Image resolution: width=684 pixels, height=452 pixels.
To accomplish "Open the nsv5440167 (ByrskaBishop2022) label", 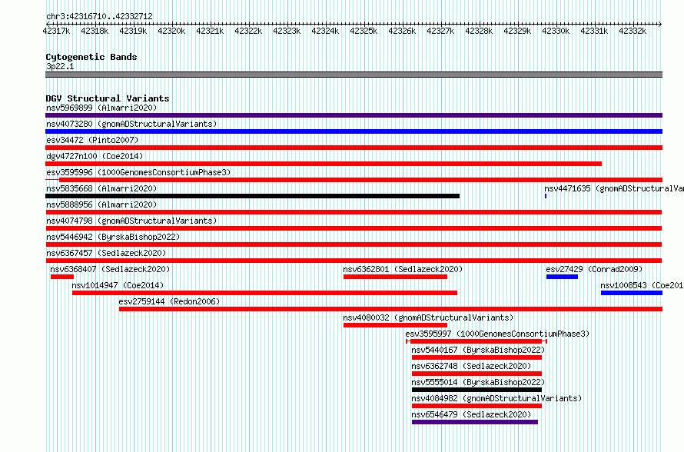I will tap(478, 350).
